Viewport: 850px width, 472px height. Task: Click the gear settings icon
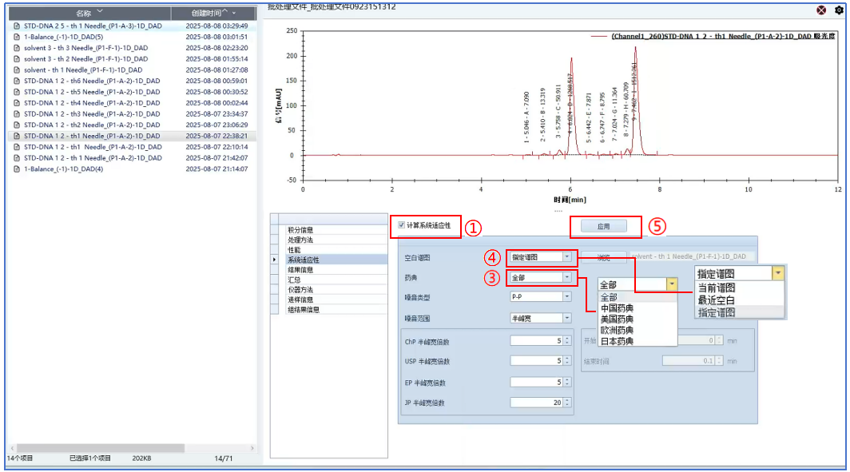pos(839,10)
